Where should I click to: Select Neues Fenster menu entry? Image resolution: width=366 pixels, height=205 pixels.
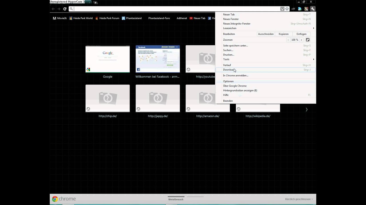pos(265,19)
